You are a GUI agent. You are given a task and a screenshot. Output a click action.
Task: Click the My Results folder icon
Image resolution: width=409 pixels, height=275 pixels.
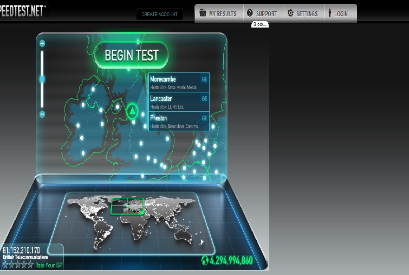[203, 14]
